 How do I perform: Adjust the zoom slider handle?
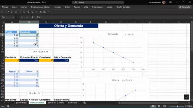pyautogui.click(x=177, y=106)
